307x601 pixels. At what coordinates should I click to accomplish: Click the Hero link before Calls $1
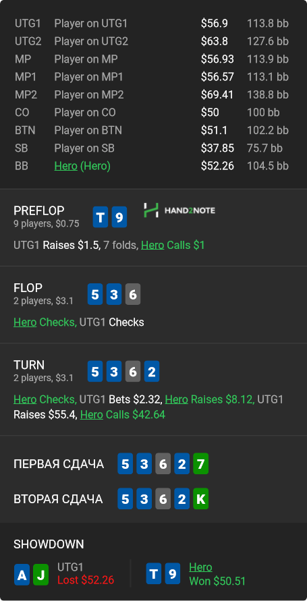tap(152, 246)
